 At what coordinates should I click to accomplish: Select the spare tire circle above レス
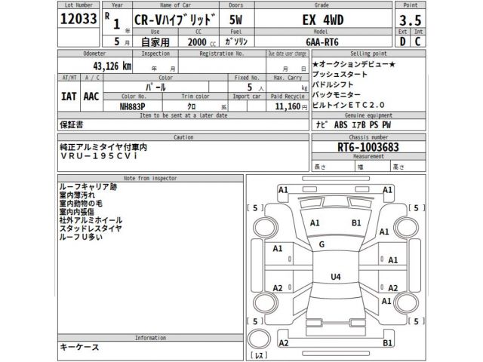point(259,339)
